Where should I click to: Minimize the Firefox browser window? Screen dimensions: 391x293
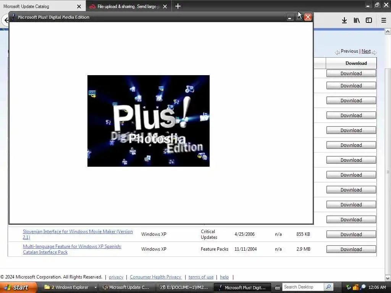point(368,5)
